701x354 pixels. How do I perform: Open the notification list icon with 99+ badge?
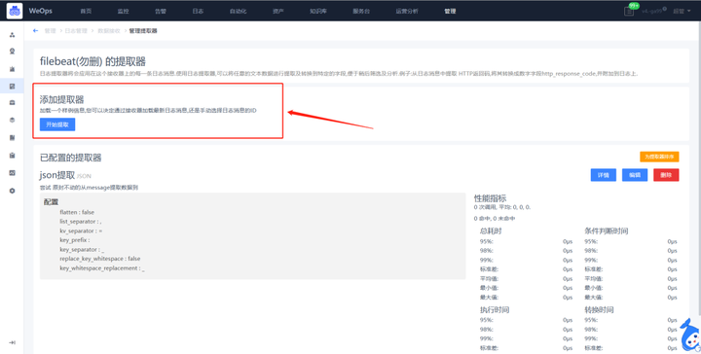pos(629,11)
